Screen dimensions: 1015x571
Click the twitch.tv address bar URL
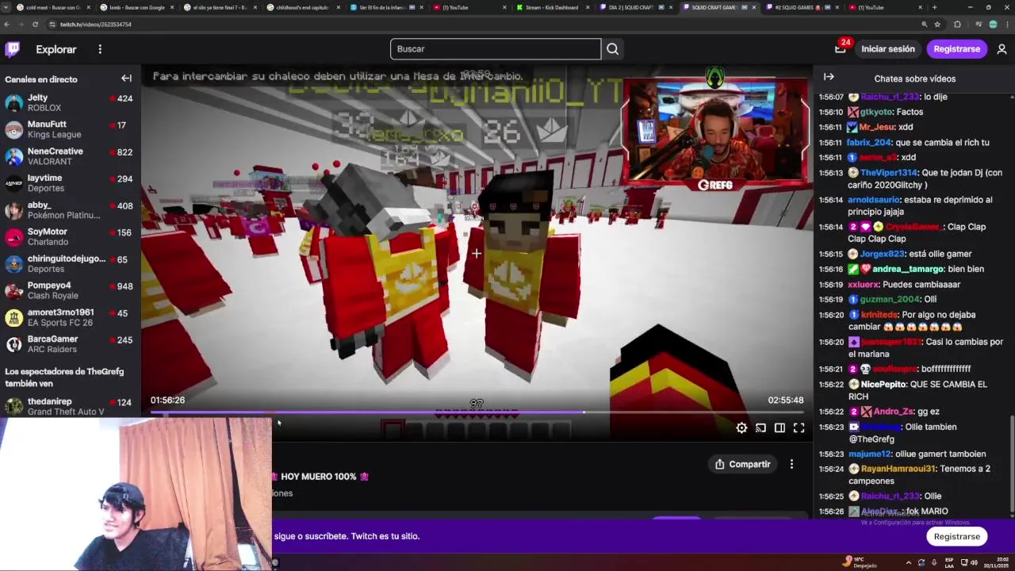[x=96, y=25]
